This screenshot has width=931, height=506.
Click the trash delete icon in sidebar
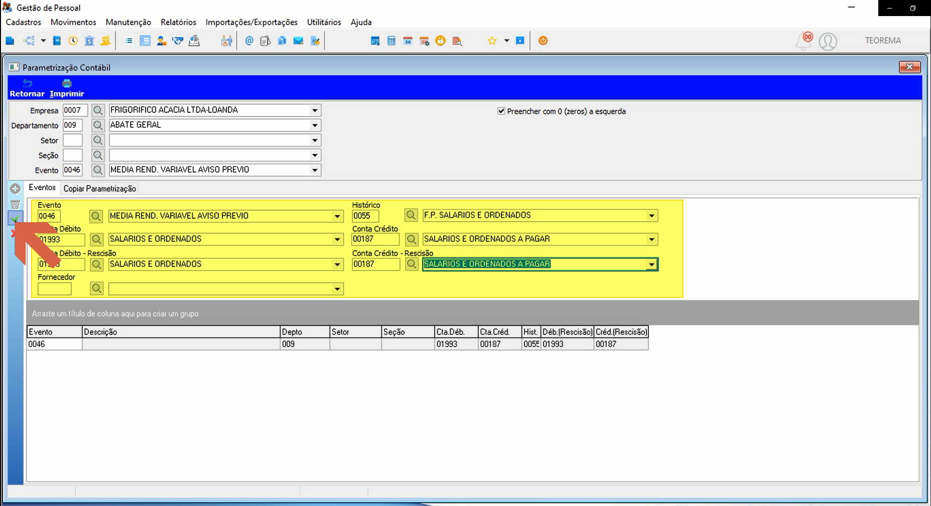click(15, 204)
